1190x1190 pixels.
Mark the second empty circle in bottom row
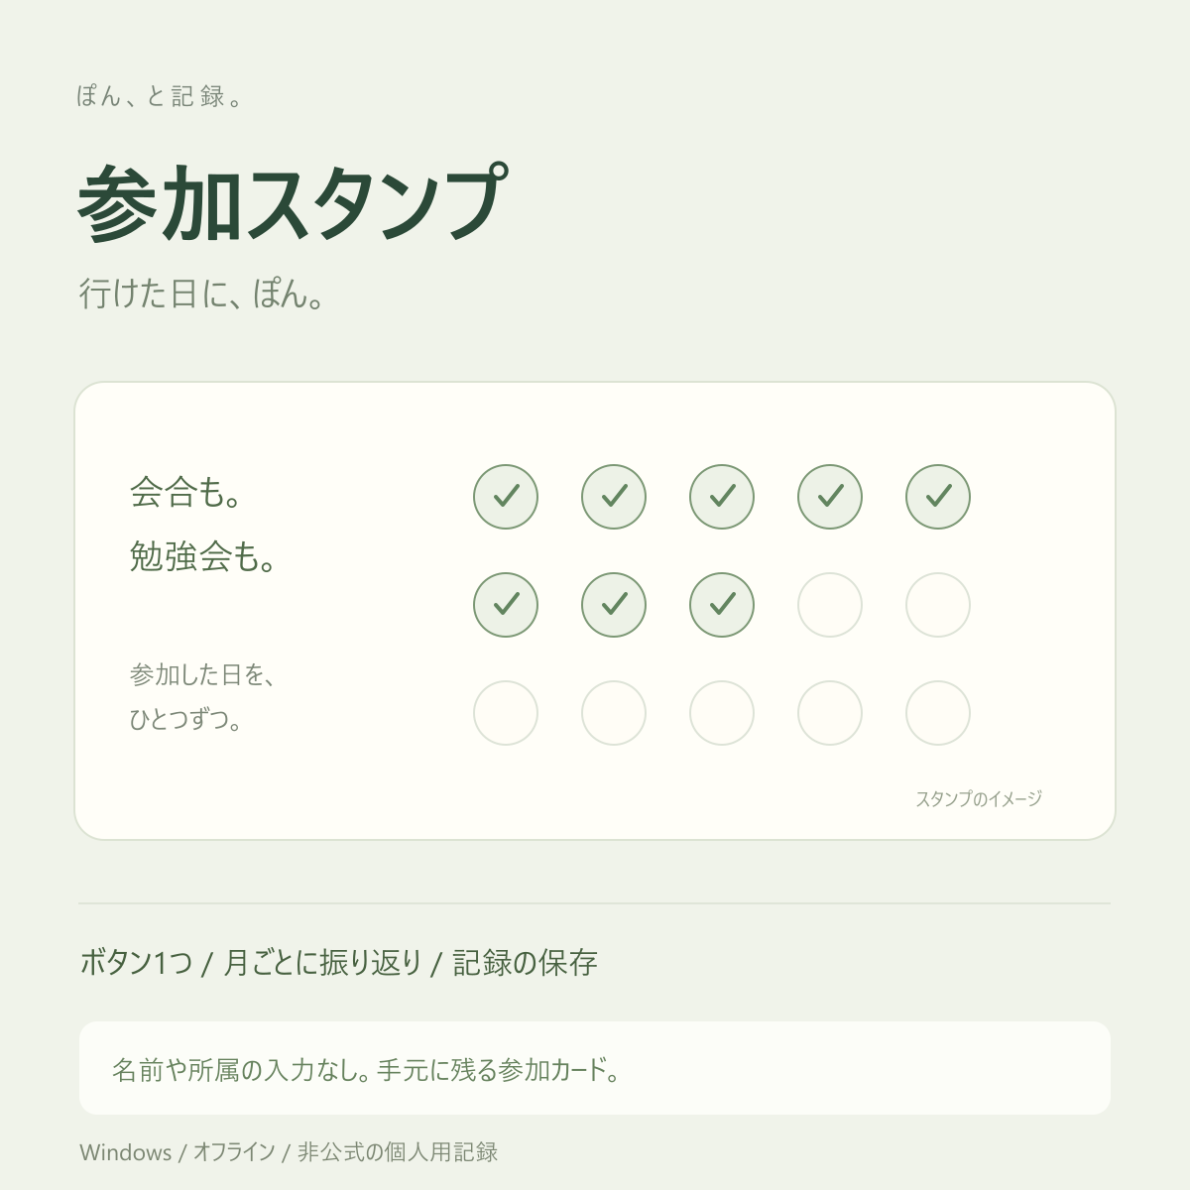click(614, 713)
